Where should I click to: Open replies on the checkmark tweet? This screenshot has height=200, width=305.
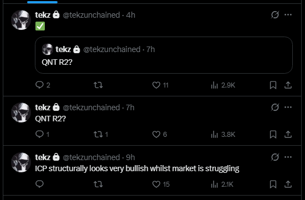pos(43,85)
